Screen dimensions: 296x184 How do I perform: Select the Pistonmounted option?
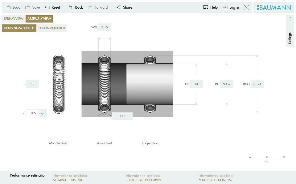point(52,28)
